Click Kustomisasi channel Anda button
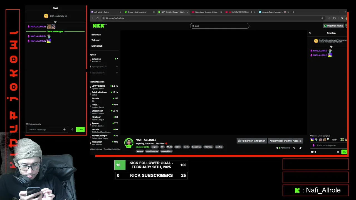Screen dimensions: 356x200 click(285, 141)
